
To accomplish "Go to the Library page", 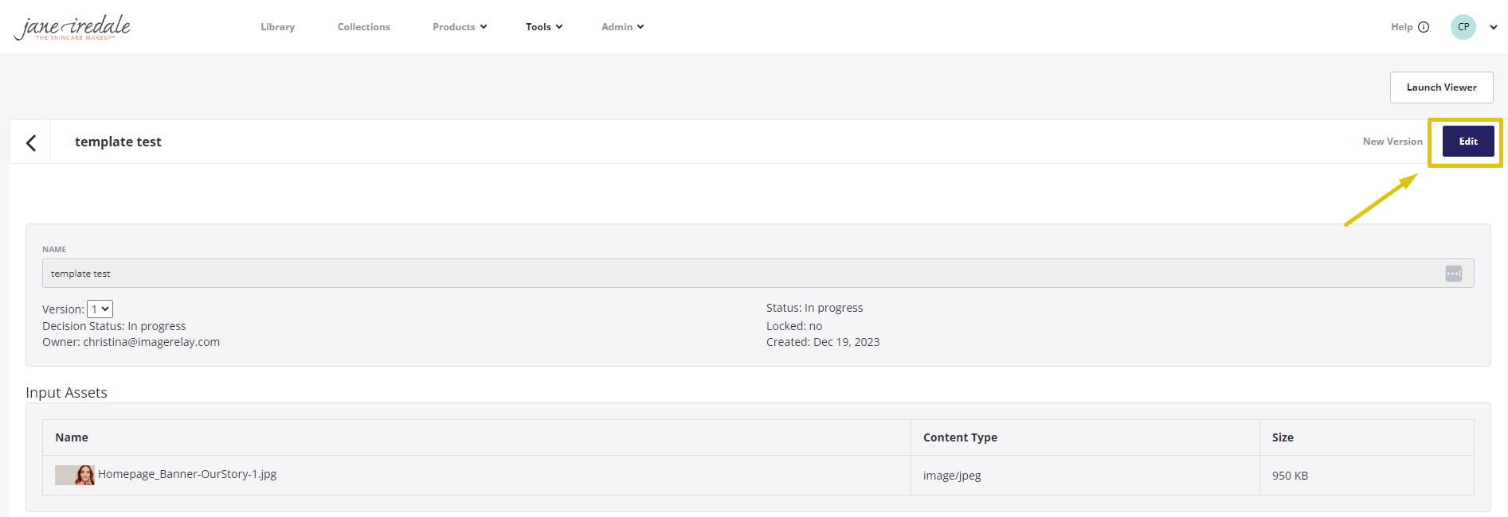I will pos(278,27).
